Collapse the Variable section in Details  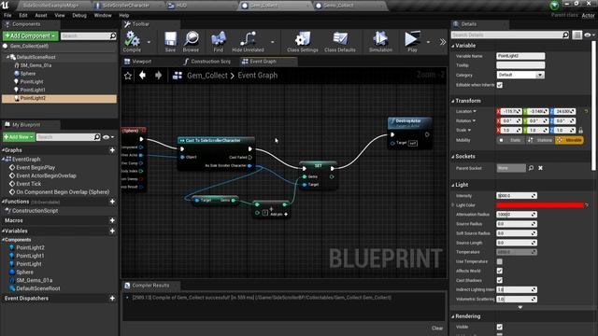click(453, 46)
